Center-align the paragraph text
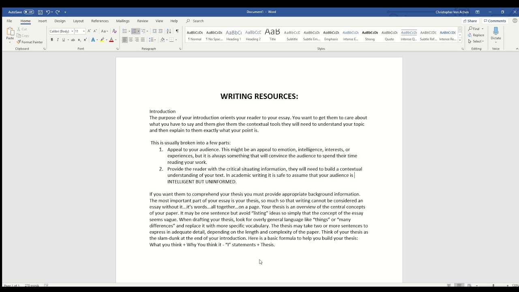Image resolution: width=519 pixels, height=292 pixels. point(131,40)
